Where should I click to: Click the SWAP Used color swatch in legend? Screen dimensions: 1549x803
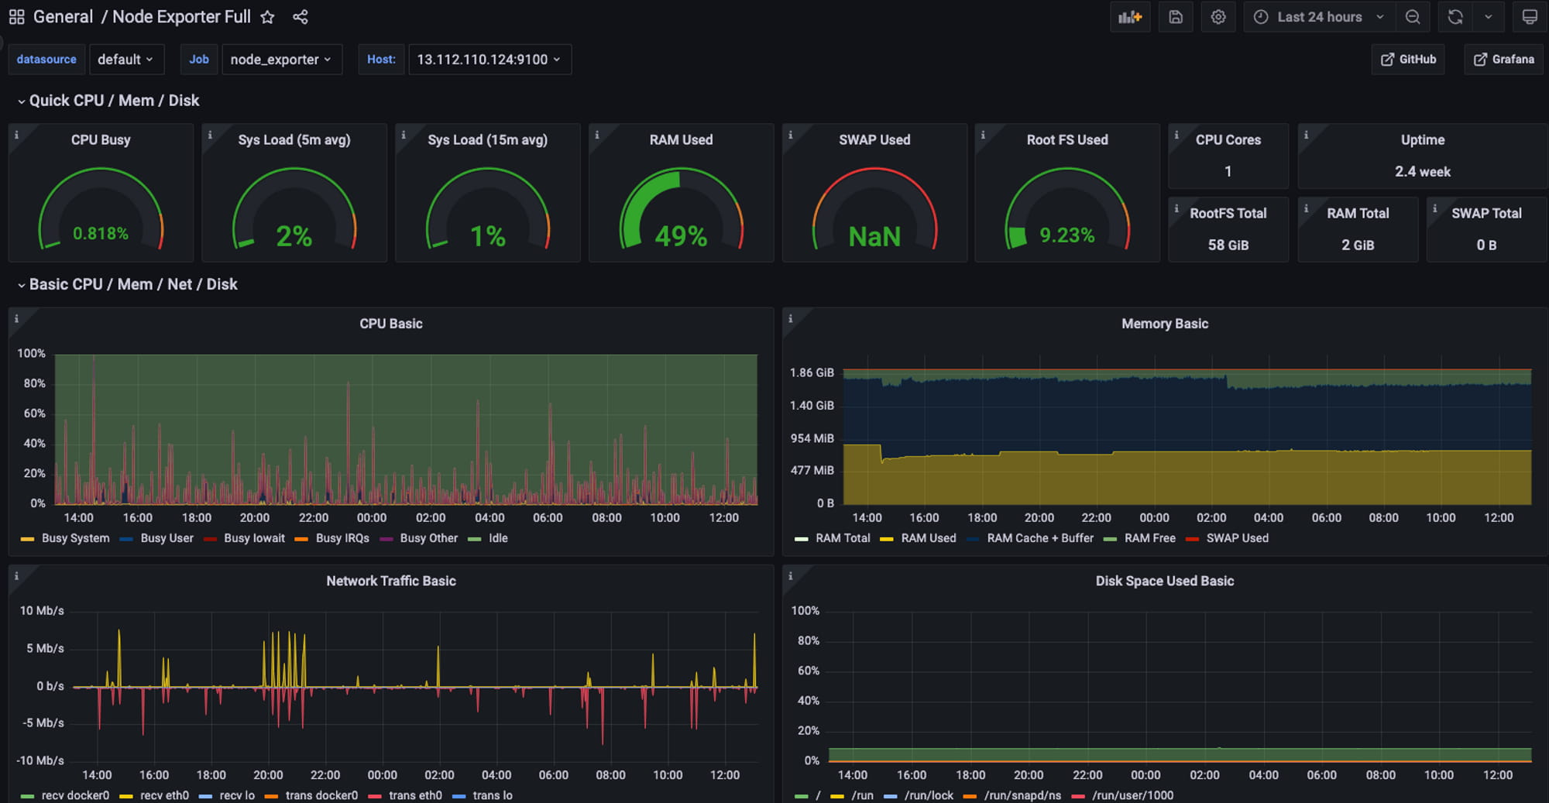click(1192, 539)
